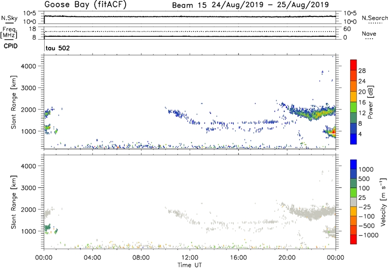Click the "20:00" time axis tick label
Screen dimensions: 388x268
(287, 258)
